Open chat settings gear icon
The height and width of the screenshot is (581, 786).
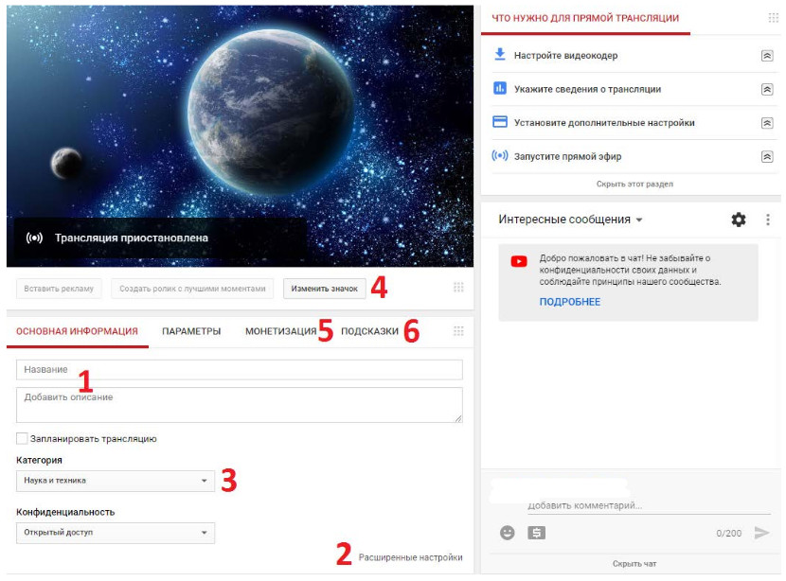(739, 220)
